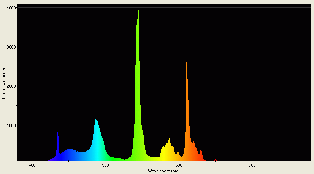Click the 700 label on the wavelength axis
Screen dimensions: 314x174
(252, 166)
